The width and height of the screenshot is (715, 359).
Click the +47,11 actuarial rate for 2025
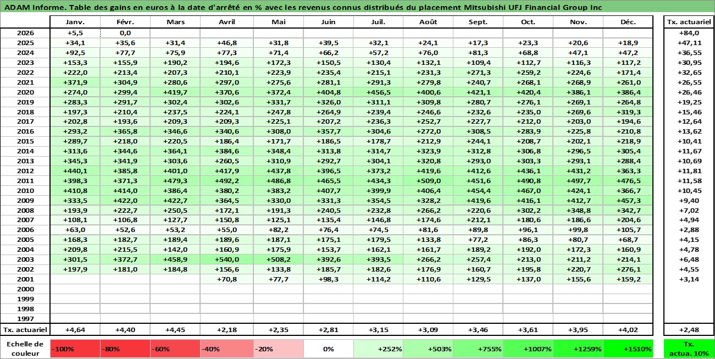[689, 42]
